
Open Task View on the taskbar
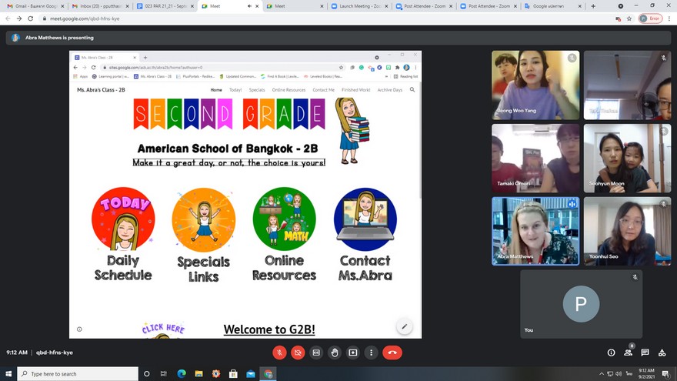click(x=164, y=373)
